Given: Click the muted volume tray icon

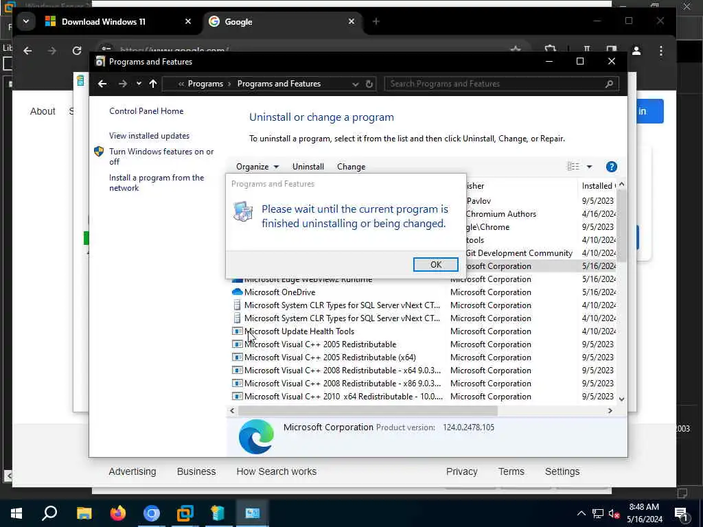Looking at the screenshot, I should coord(614,513).
